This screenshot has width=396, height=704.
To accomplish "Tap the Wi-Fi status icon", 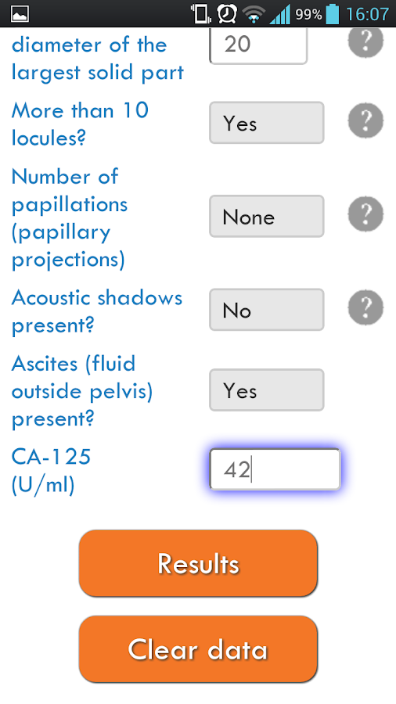I will pos(254,14).
